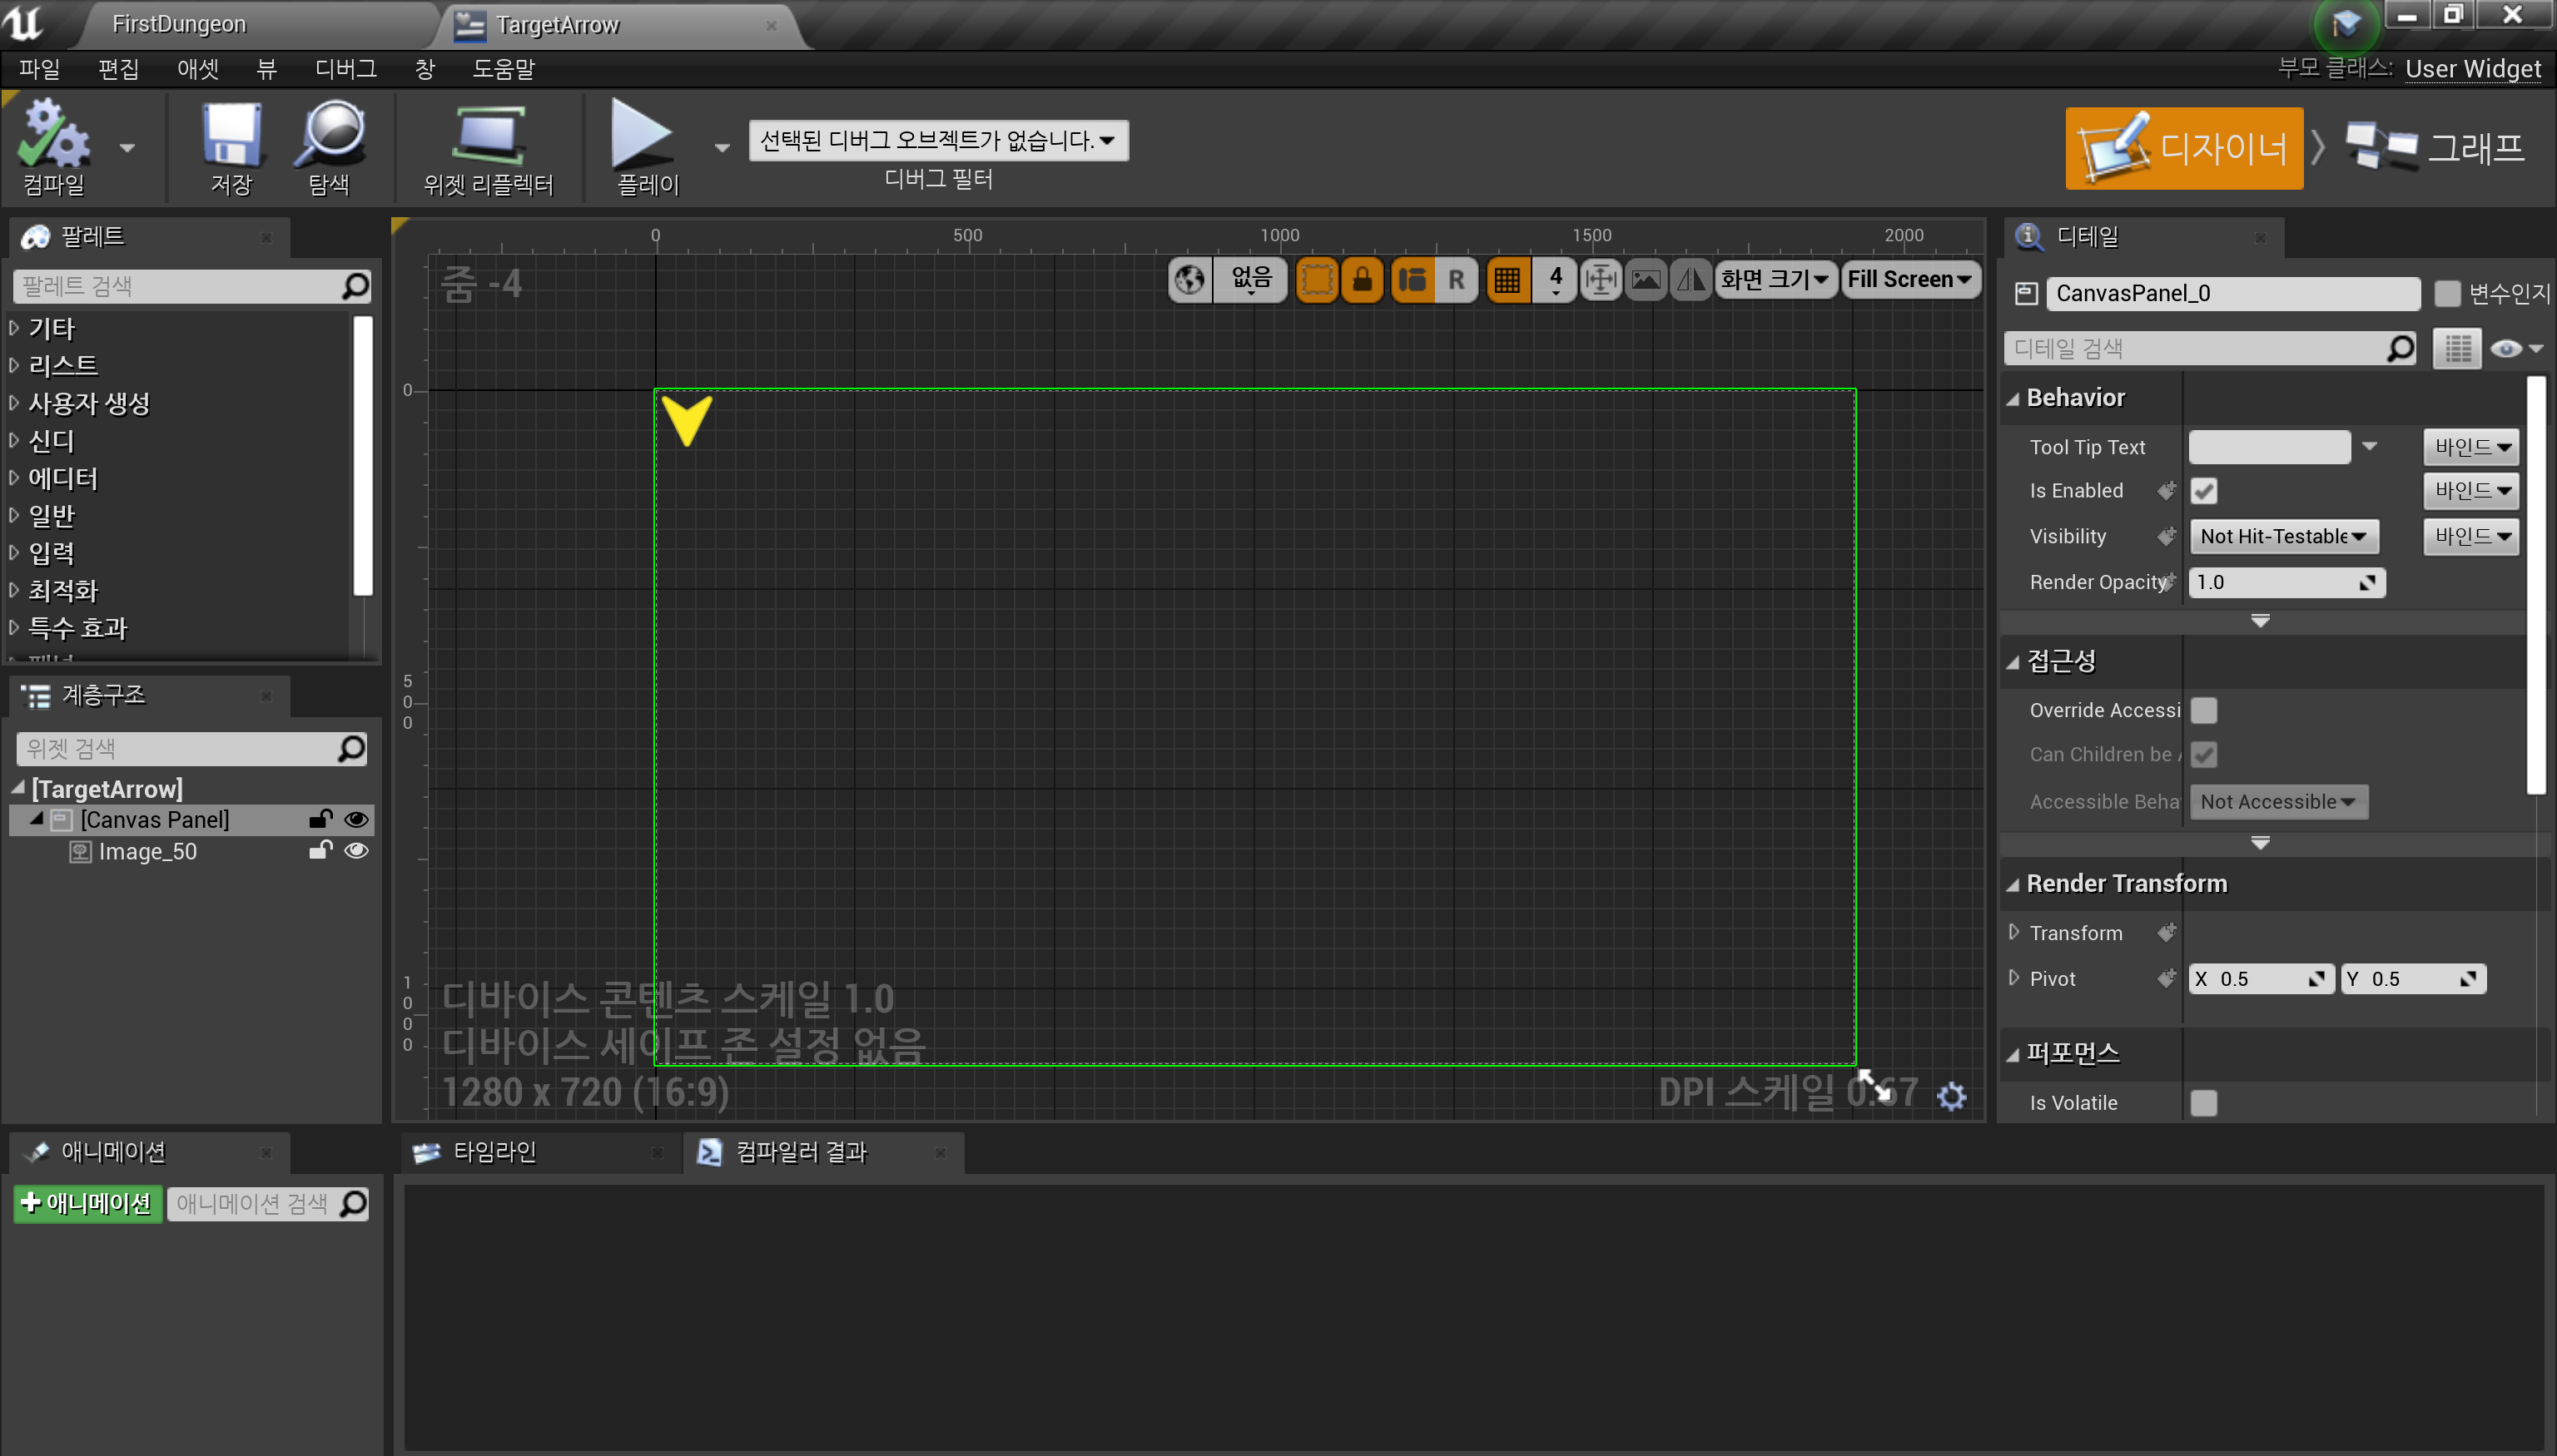Adjust the Render Opacity value slider
Viewport: 2557px width, 1456px height.
2286,582
